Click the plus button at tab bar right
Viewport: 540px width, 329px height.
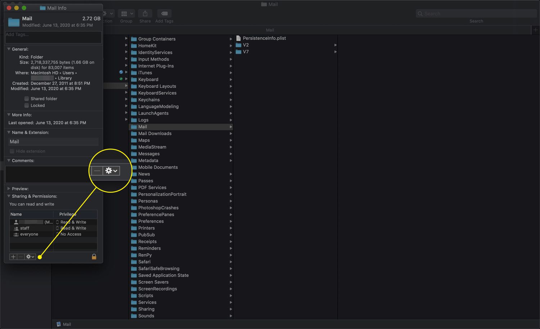536,30
